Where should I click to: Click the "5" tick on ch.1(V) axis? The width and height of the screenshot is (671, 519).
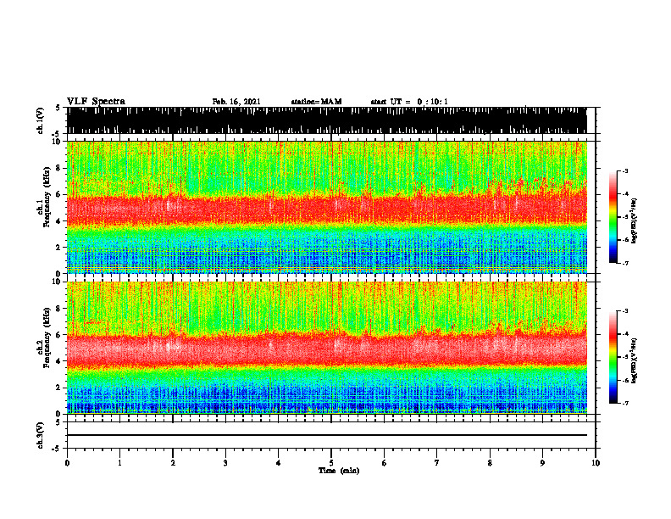pyautogui.click(x=58, y=108)
